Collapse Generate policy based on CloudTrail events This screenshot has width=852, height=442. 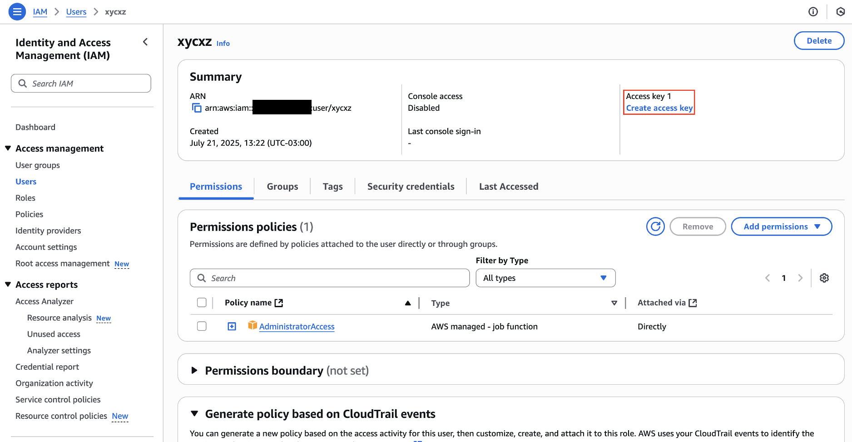click(x=194, y=413)
